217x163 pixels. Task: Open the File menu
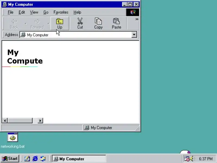[11, 12]
